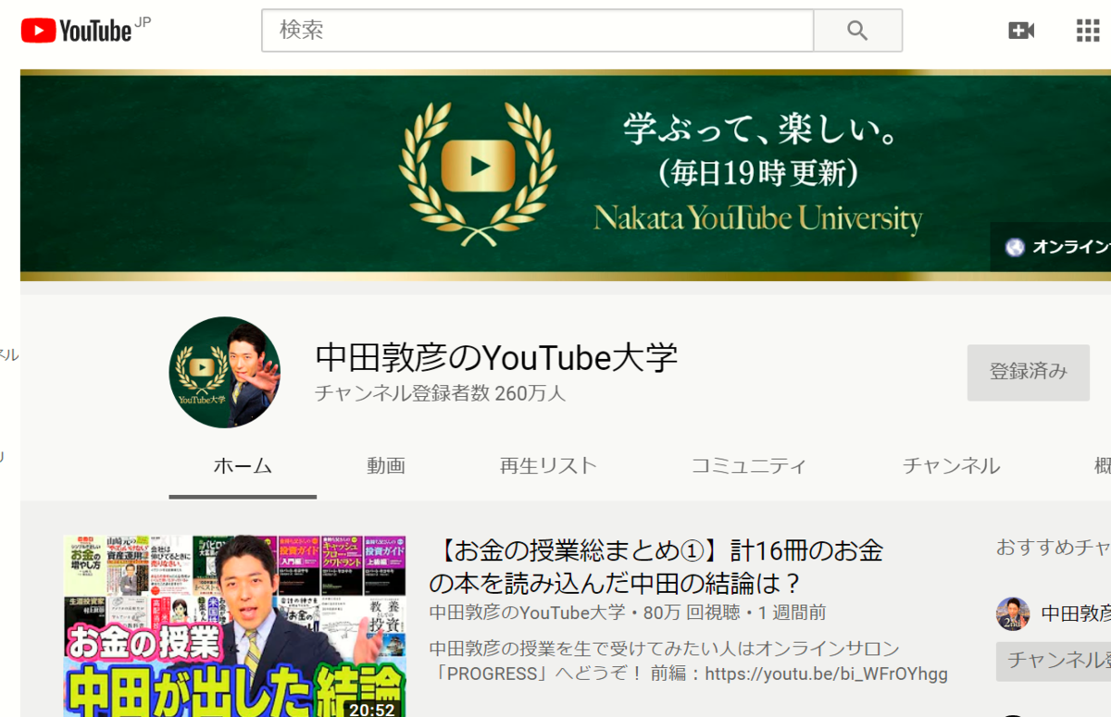
Task: Click the チャンネル登 subscribe button in recommendations
Action: coord(1054,661)
